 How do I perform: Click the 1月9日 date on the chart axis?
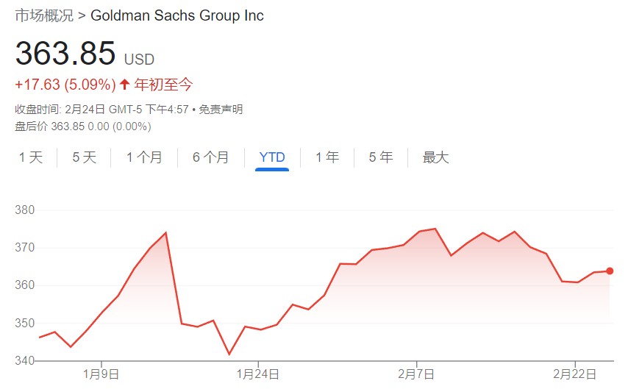pos(101,374)
